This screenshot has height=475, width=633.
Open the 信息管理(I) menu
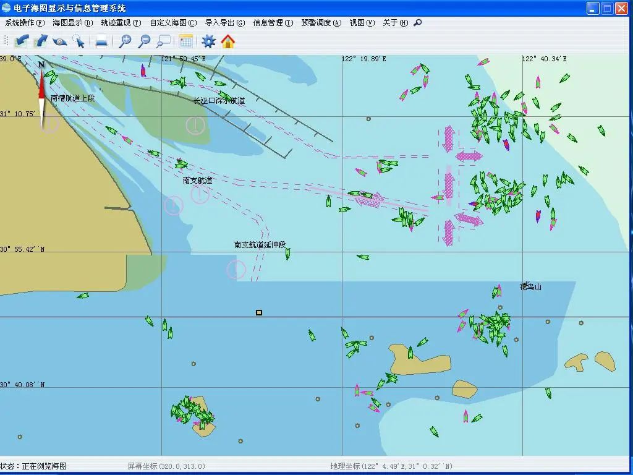click(x=273, y=23)
